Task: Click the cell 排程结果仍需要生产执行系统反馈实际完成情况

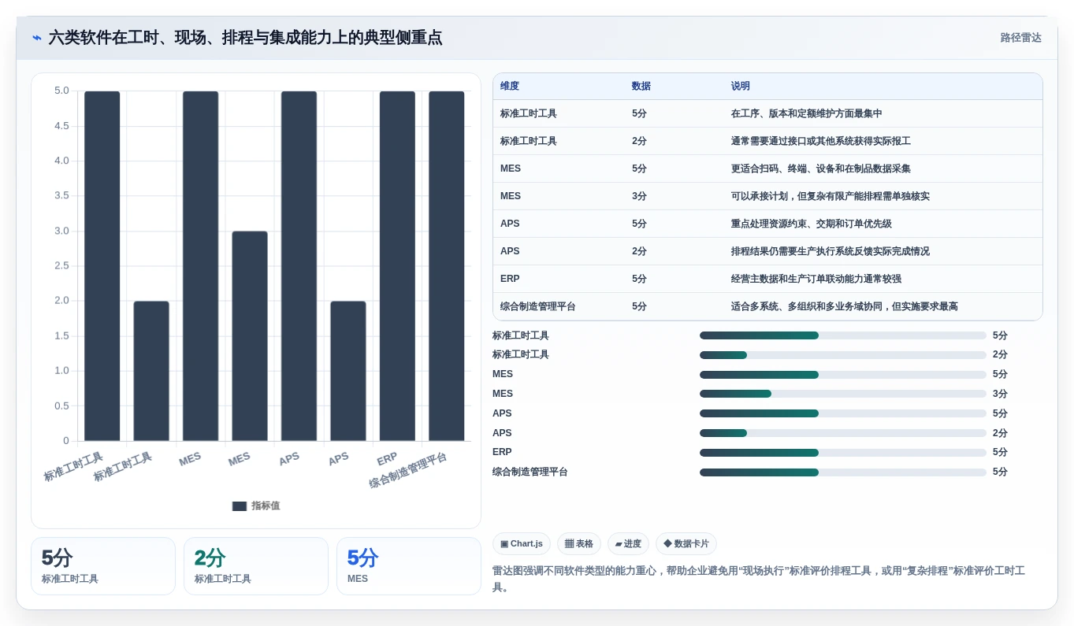Action: pyautogui.click(x=830, y=251)
